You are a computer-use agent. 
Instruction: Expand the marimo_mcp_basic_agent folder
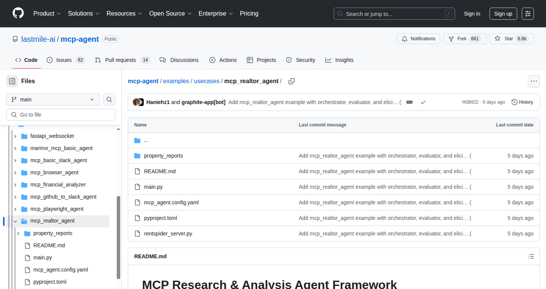(15, 148)
